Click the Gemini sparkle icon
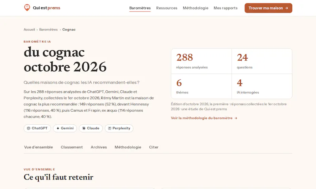316x189 pixels. pyautogui.click(x=58, y=128)
